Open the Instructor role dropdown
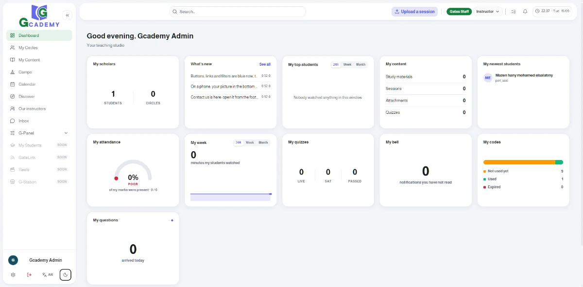 [488, 12]
